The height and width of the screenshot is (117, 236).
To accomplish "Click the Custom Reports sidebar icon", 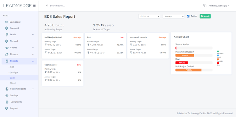I will pyautogui.click(x=7, y=89).
